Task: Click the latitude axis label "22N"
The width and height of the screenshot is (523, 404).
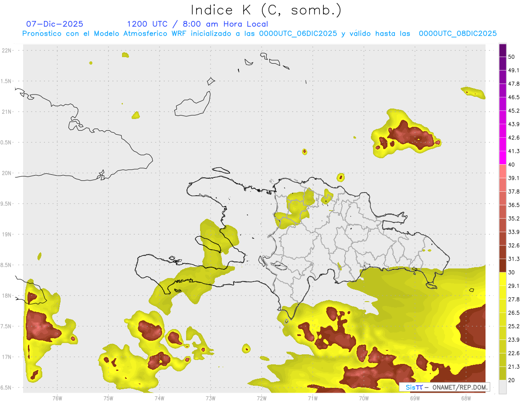Action: pyautogui.click(x=7, y=50)
